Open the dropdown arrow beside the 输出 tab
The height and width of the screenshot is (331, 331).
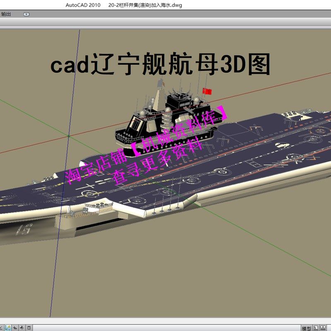[26, 14]
